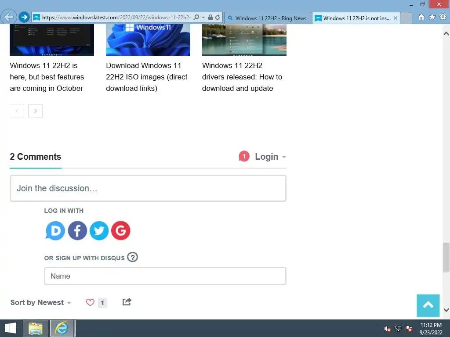Click the share discussion icon
This screenshot has height=337, width=450.
pos(127,302)
